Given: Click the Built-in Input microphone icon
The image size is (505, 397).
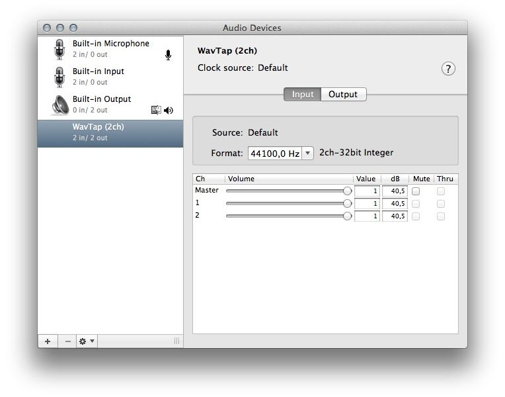Looking at the screenshot, I should [59, 77].
